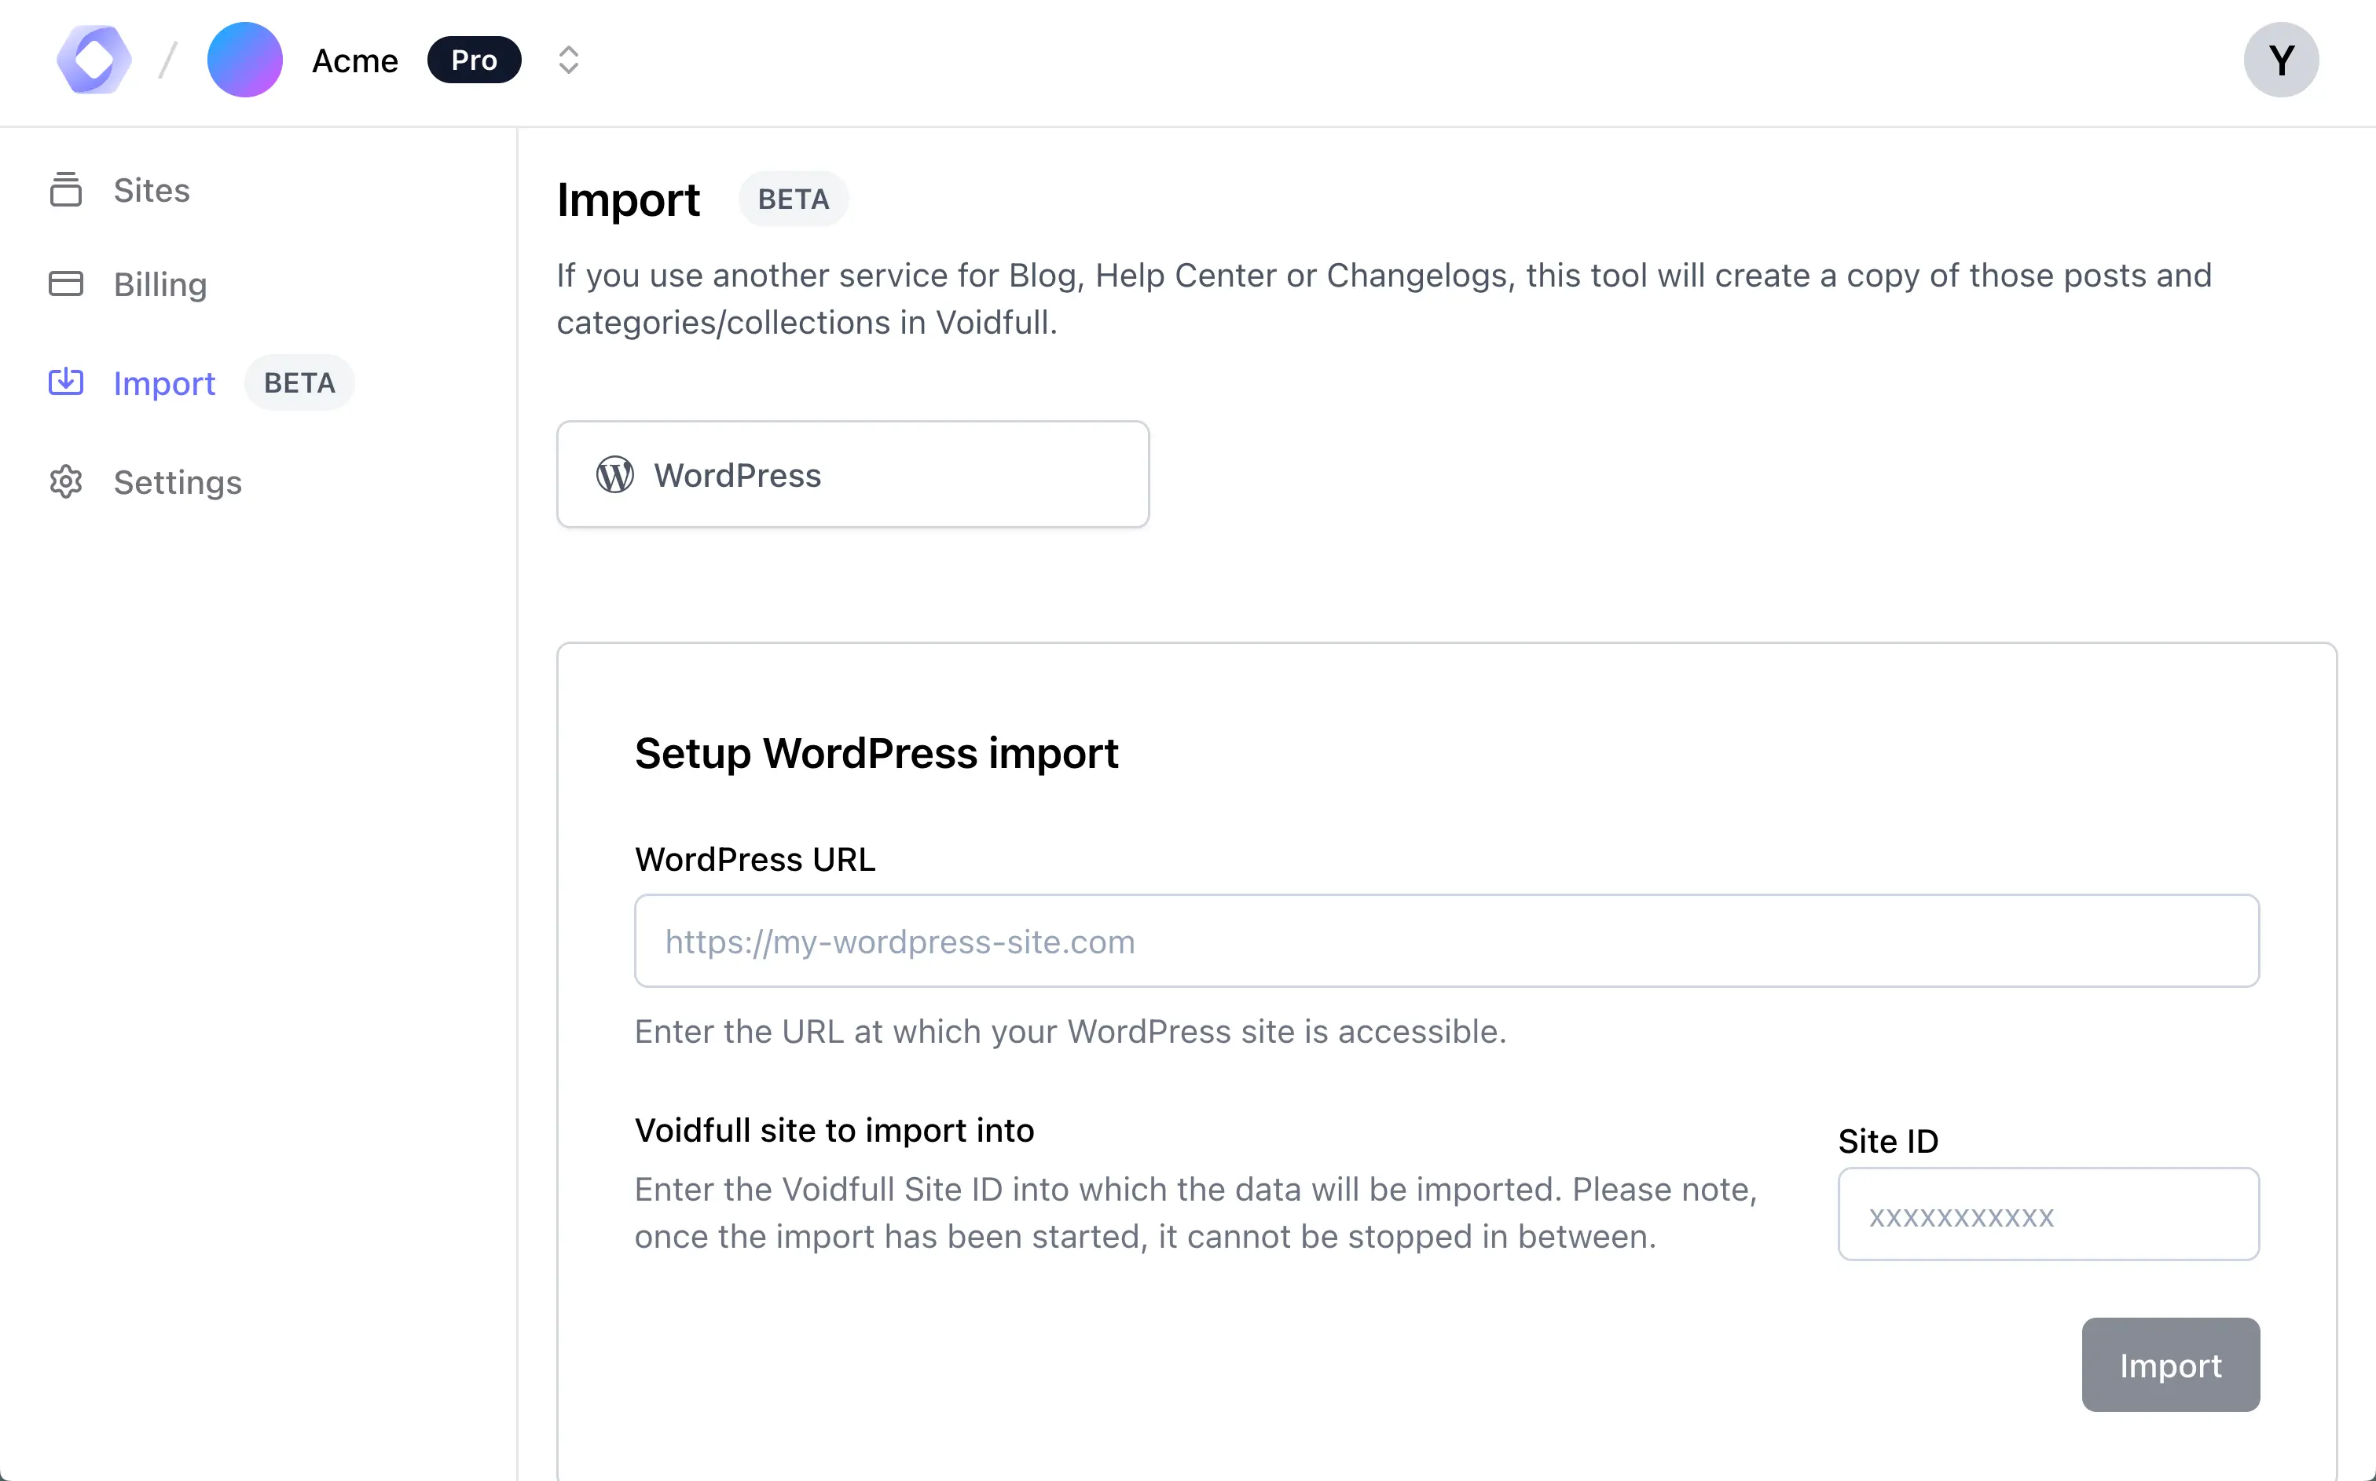Click the BETA badge next to Import heading
The width and height of the screenshot is (2376, 1481).
793,198
